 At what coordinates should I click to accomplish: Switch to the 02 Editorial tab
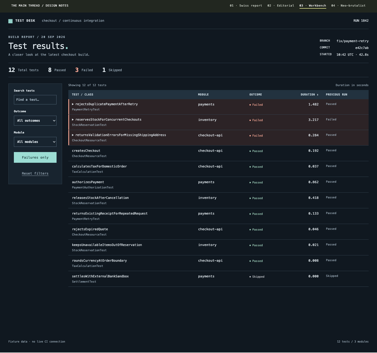point(281,5)
